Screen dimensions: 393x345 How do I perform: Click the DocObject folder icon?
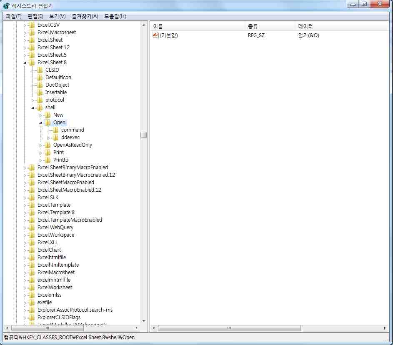tap(40, 85)
